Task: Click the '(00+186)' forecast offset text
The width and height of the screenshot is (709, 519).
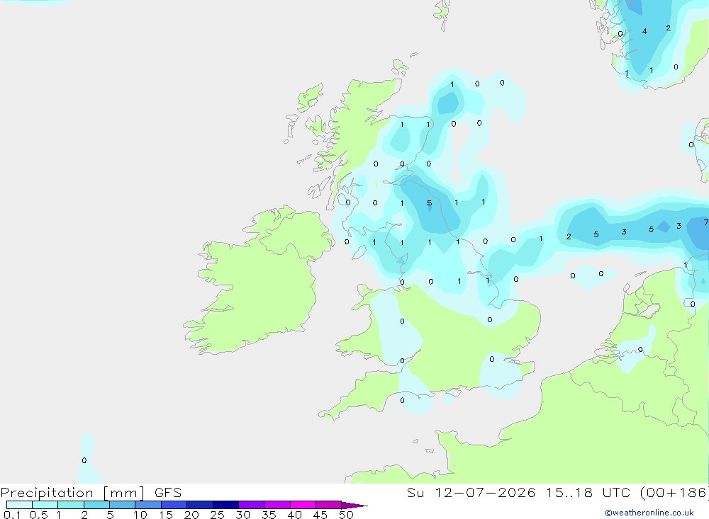Action: click(x=675, y=493)
